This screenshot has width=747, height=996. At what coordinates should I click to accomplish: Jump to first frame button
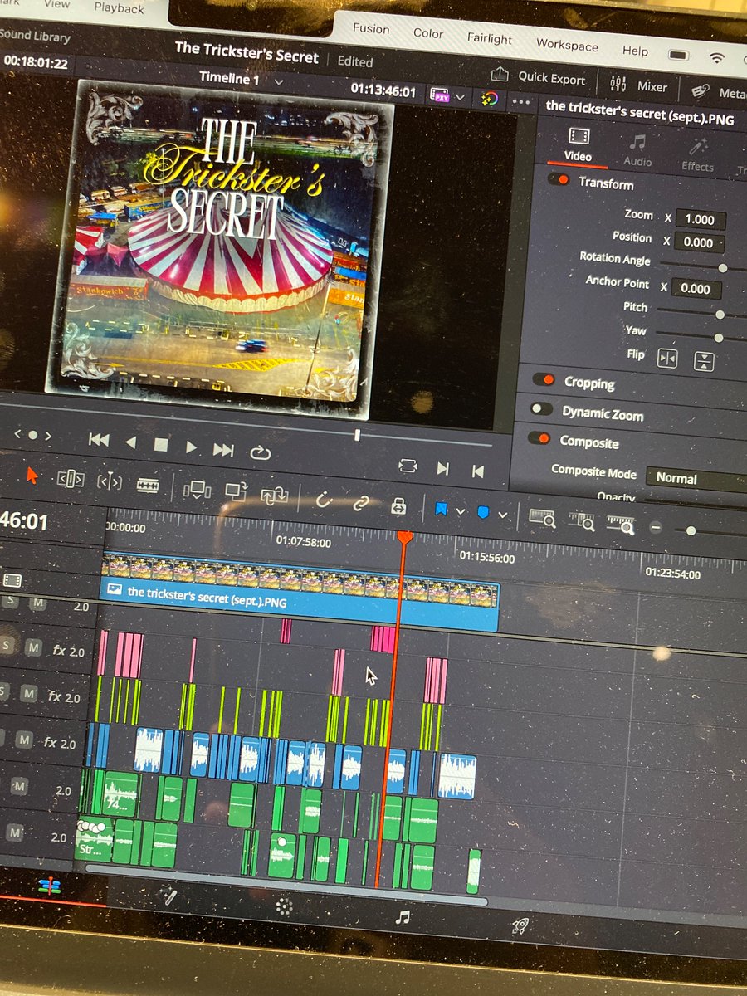click(99, 441)
